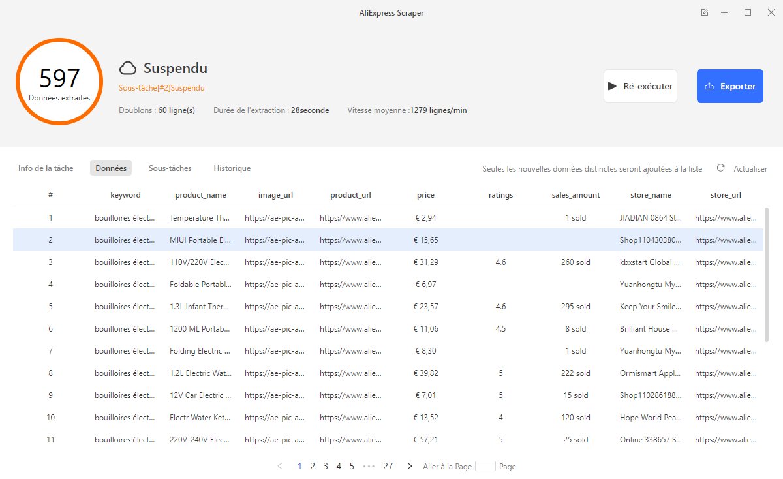The height and width of the screenshot is (479, 783).
Task: Select the Foldable Portabl... product cell
Action: (x=200, y=285)
